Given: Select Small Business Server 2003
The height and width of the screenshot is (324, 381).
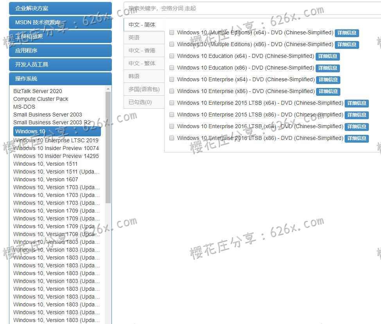Looking at the screenshot, I should (x=48, y=115).
